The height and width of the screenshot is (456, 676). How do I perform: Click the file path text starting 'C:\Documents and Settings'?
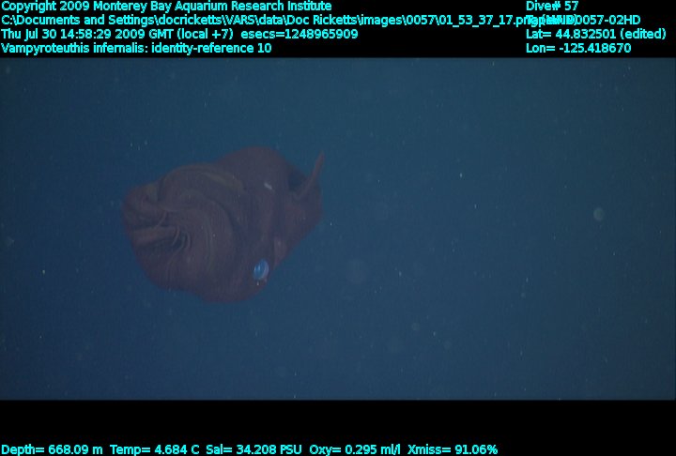pyautogui.click(x=288, y=21)
